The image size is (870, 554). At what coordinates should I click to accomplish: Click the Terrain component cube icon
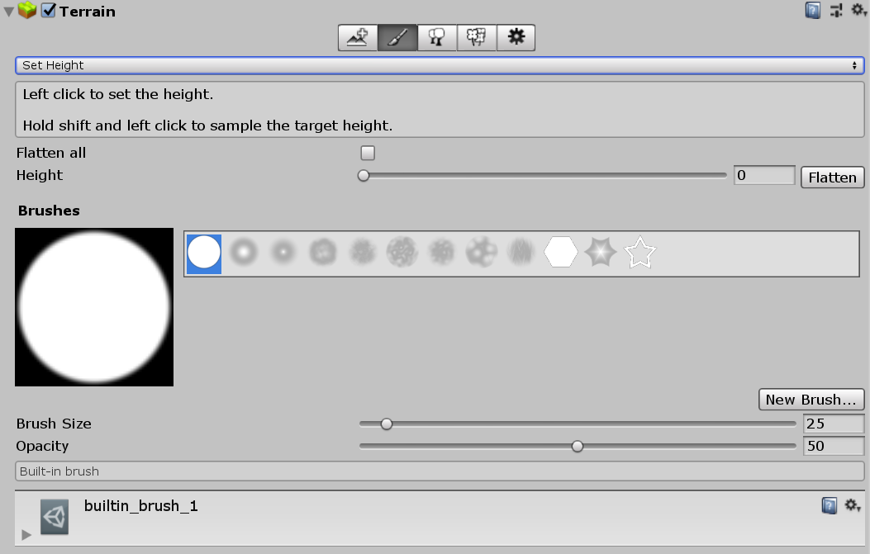point(27,10)
